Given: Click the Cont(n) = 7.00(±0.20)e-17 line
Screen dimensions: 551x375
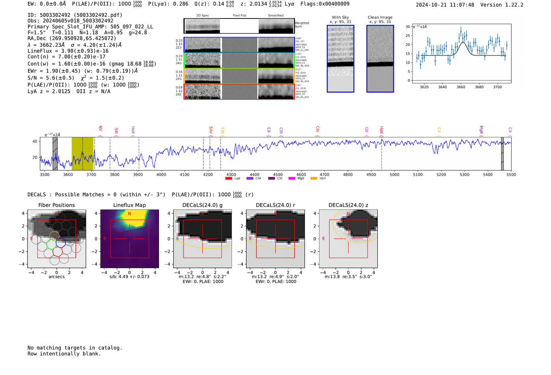Looking at the screenshot, I should (x=67, y=57).
